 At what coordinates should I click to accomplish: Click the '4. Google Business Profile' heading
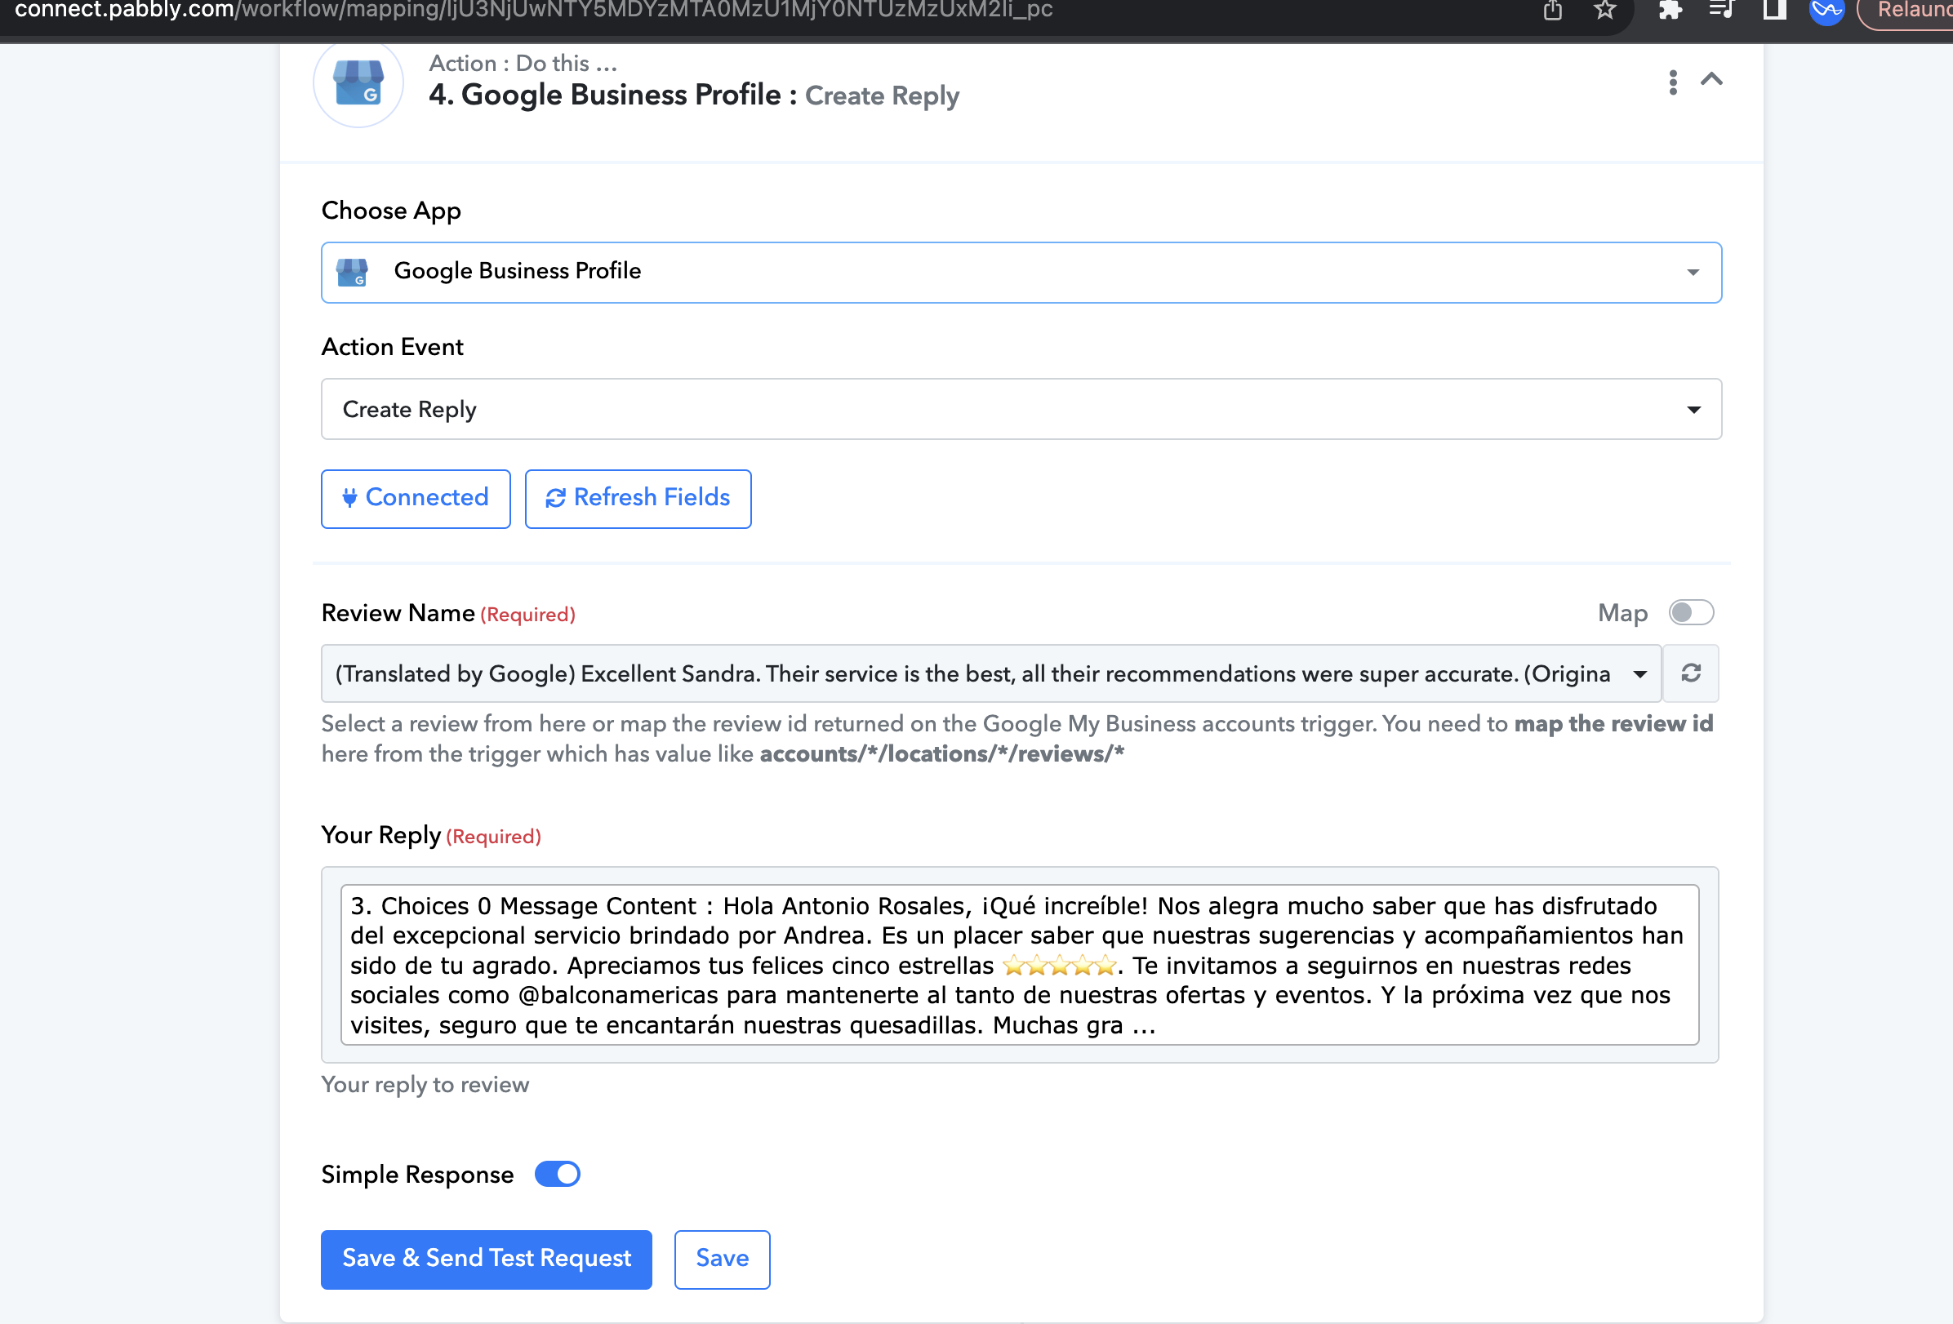(x=612, y=95)
